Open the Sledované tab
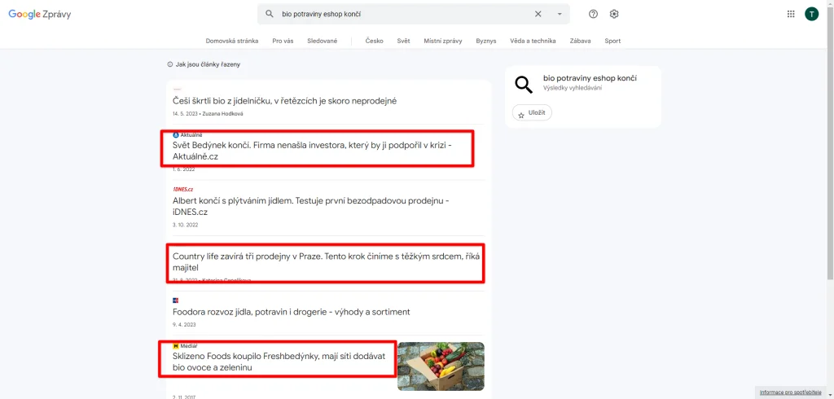The image size is (834, 399). tap(323, 41)
